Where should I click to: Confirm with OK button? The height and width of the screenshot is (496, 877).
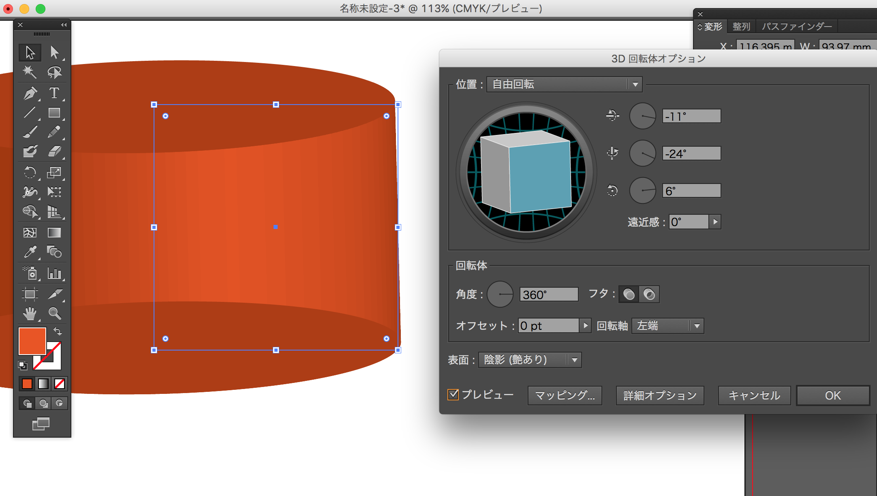point(833,395)
